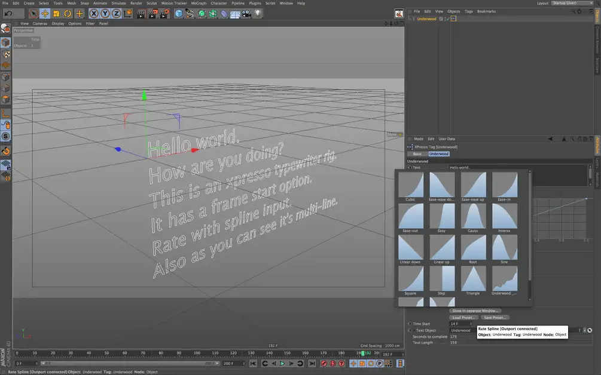The height and width of the screenshot is (375, 601).
Task: Click the Record Active Objects button
Action: click(324, 364)
